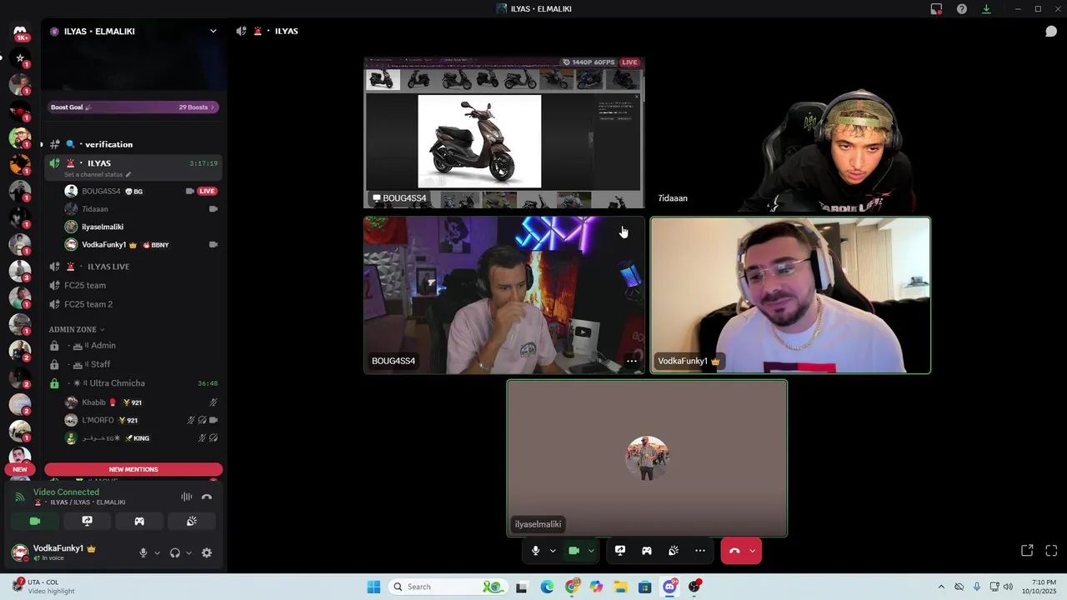Share your screen from the voice panel
This screenshot has height=600, width=1067.
click(87, 521)
